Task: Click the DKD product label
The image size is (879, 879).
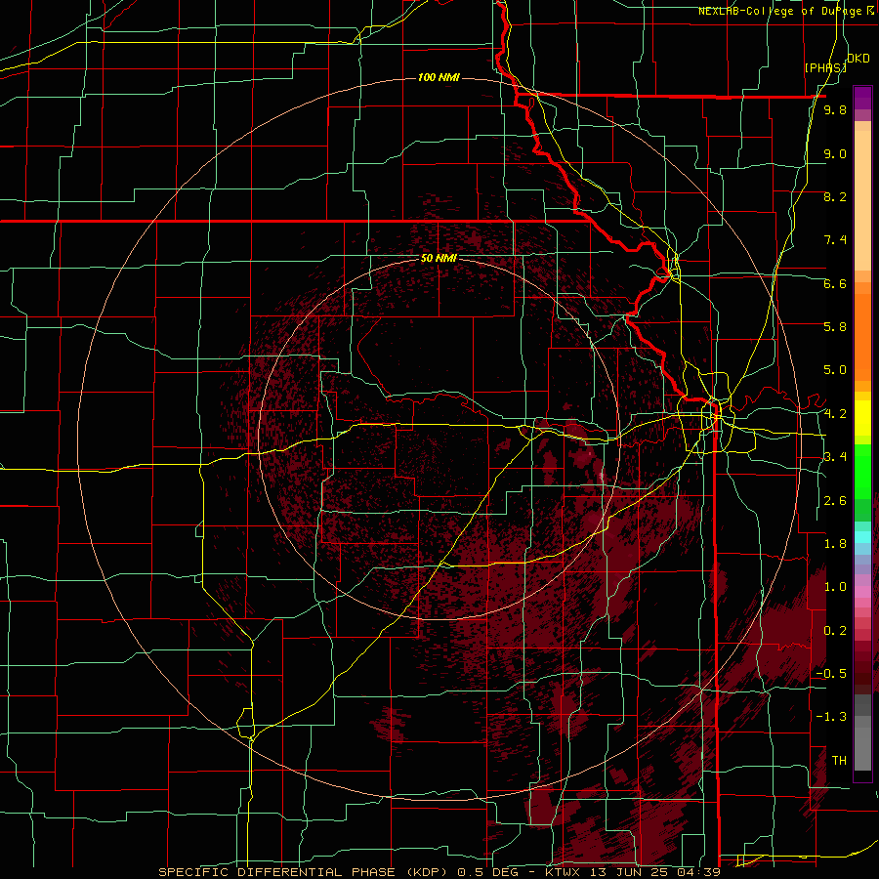Action: click(858, 58)
